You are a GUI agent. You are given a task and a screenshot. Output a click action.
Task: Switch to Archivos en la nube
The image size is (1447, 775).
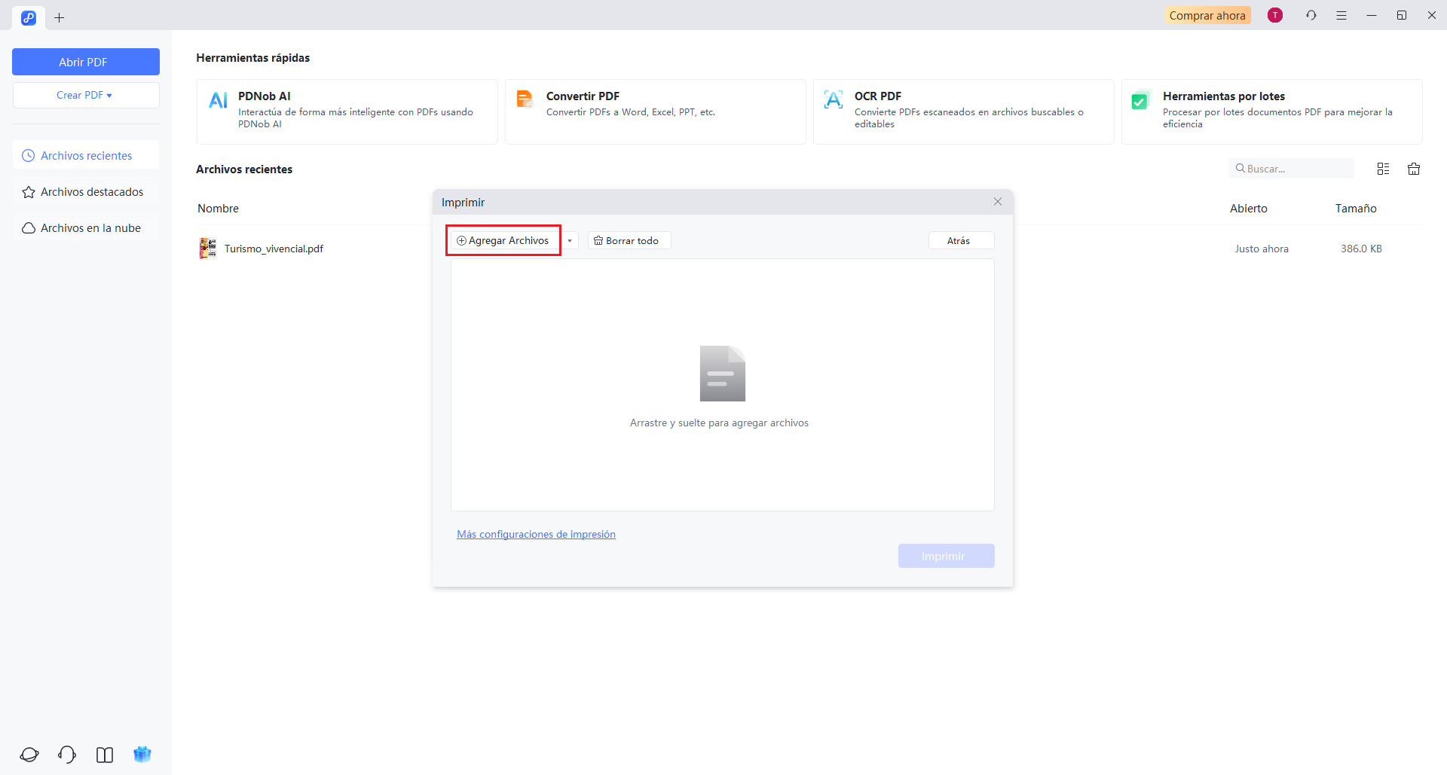pos(90,227)
